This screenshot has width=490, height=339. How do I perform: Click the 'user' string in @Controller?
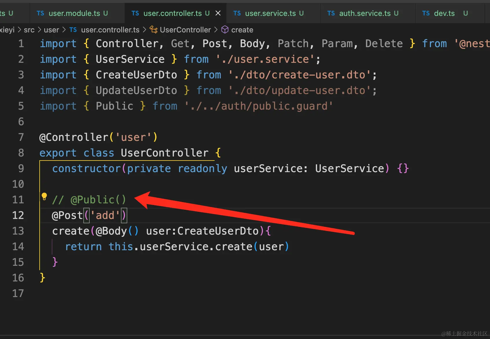coord(133,137)
